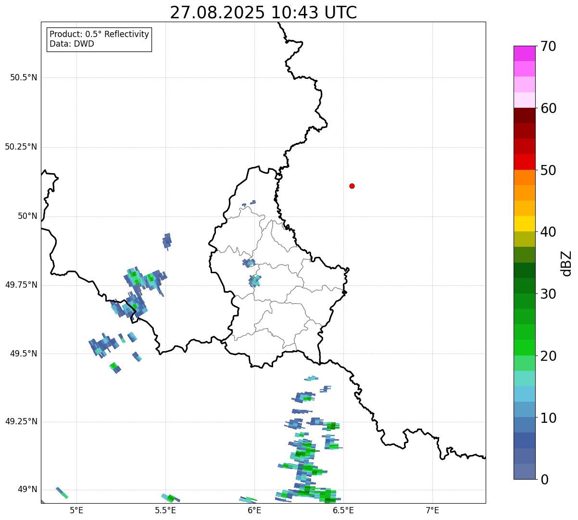
Task: Click the 49.25°N latitude label
Action: [21, 422]
